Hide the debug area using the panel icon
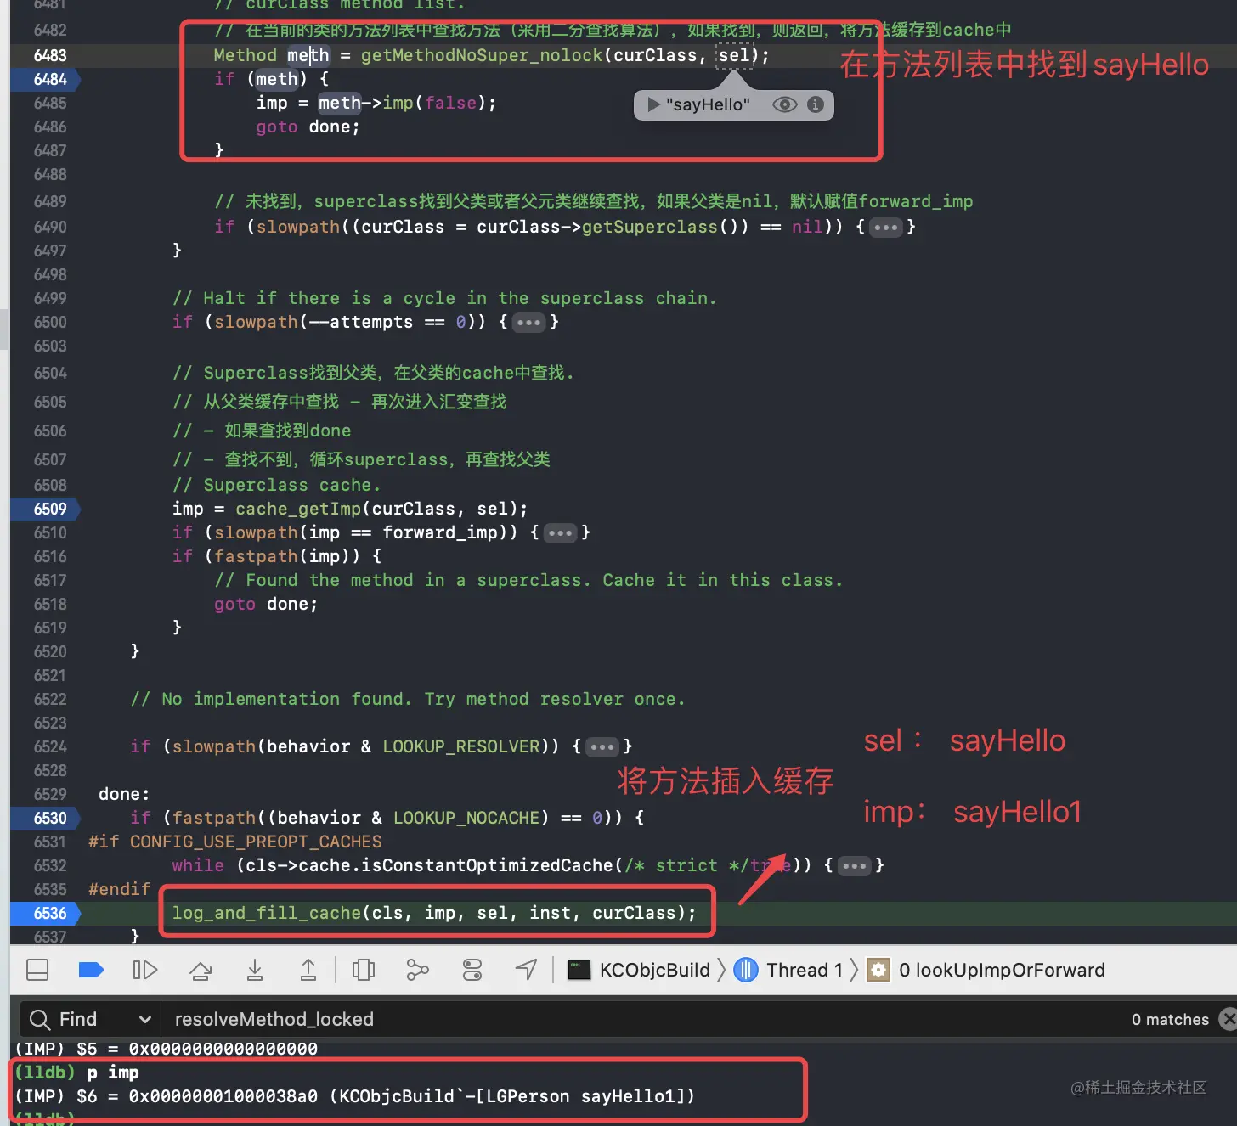 tap(37, 970)
